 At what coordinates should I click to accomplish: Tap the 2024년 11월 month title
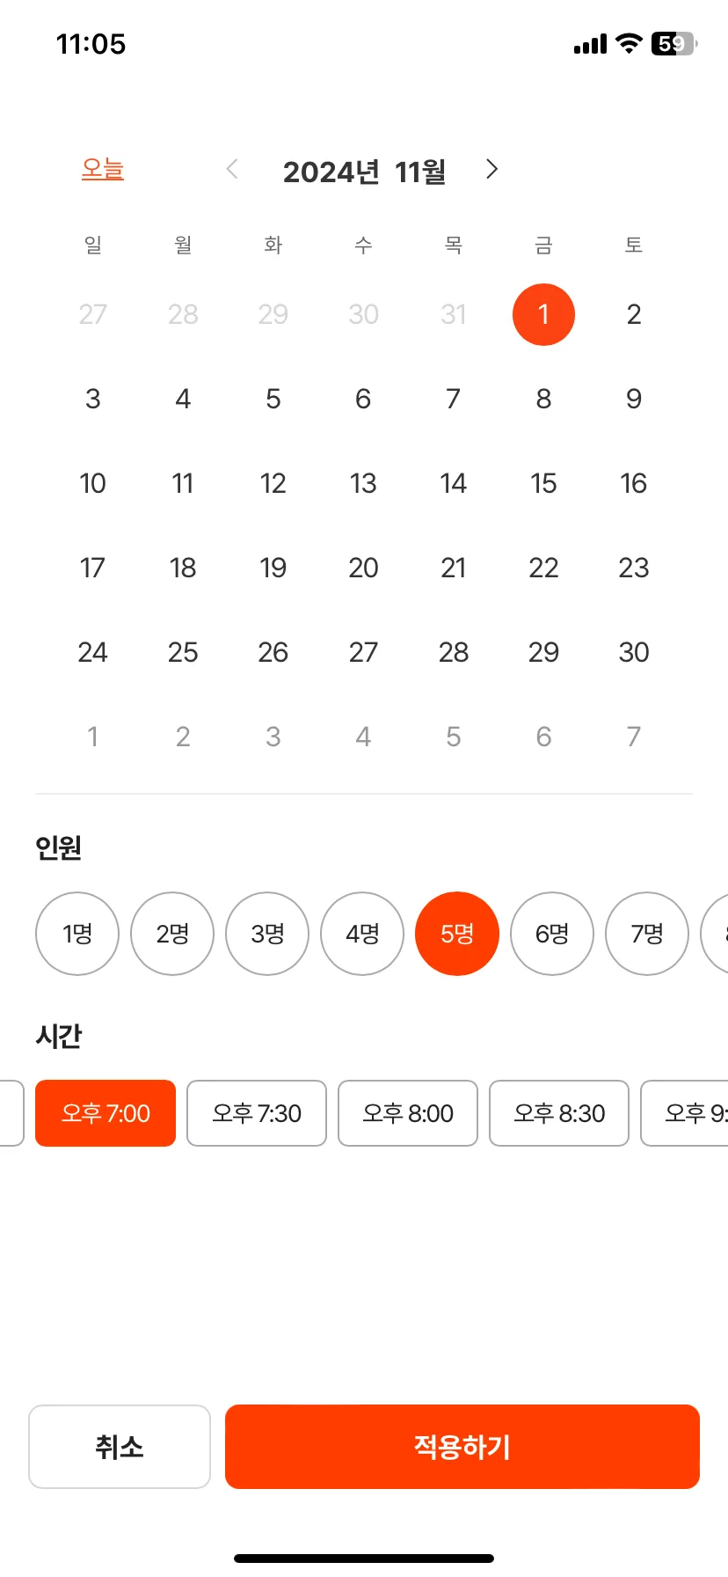pos(364,172)
